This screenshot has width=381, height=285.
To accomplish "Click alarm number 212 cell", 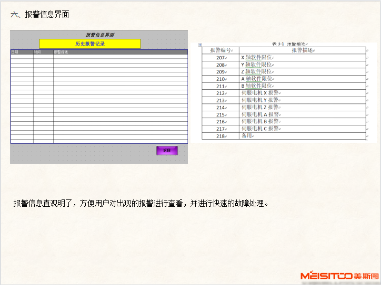I will [x=220, y=93].
